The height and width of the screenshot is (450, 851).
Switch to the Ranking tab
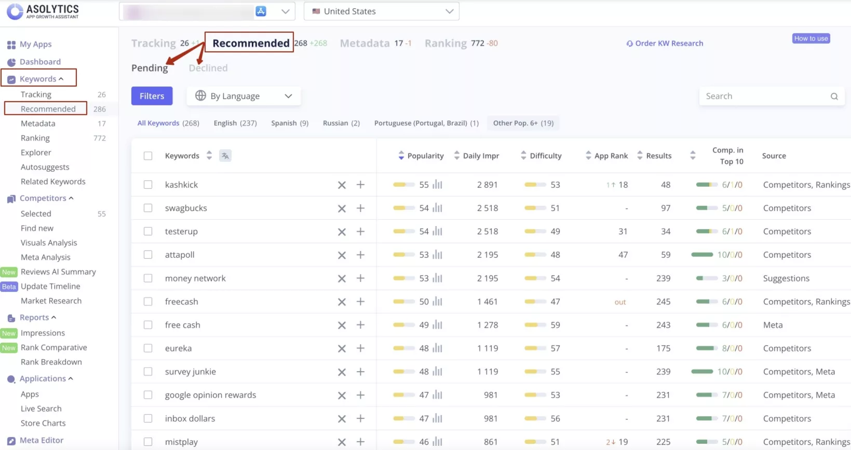pos(446,43)
